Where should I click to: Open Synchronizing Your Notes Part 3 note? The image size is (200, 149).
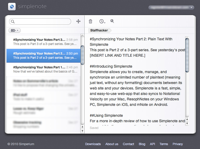point(43,42)
